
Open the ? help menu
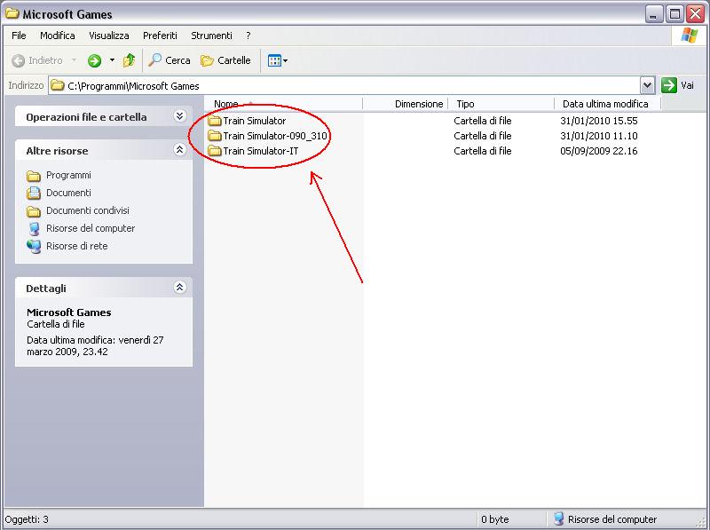pos(248,36)
